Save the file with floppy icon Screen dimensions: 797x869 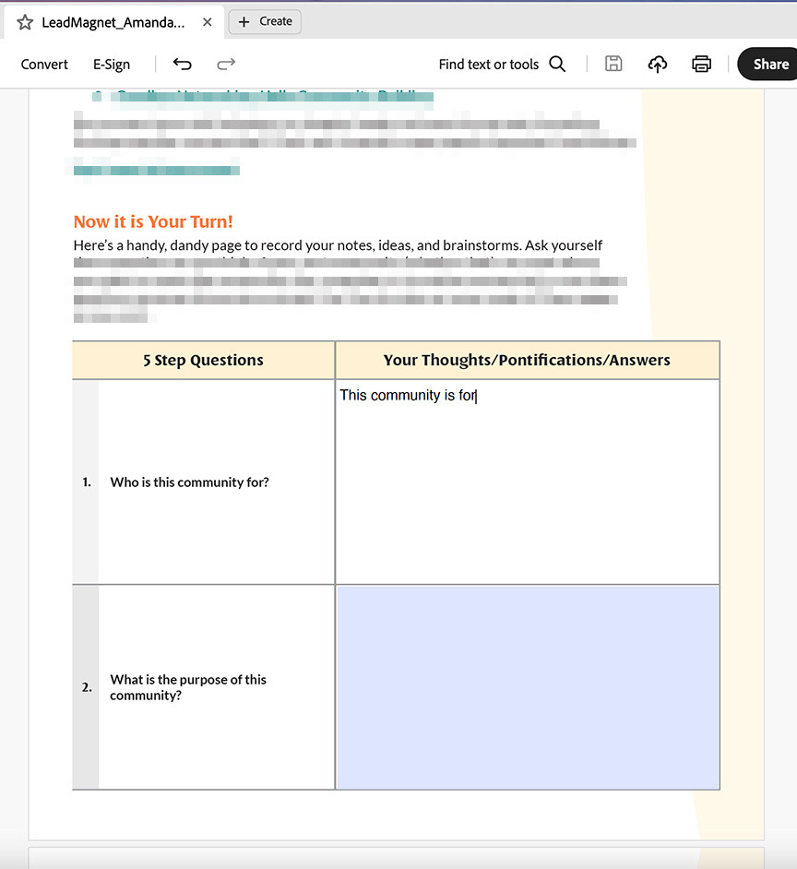click(x=613, y=65)
